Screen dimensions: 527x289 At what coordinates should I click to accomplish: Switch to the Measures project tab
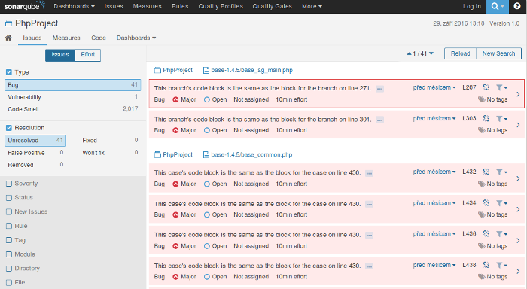point(66,38)
